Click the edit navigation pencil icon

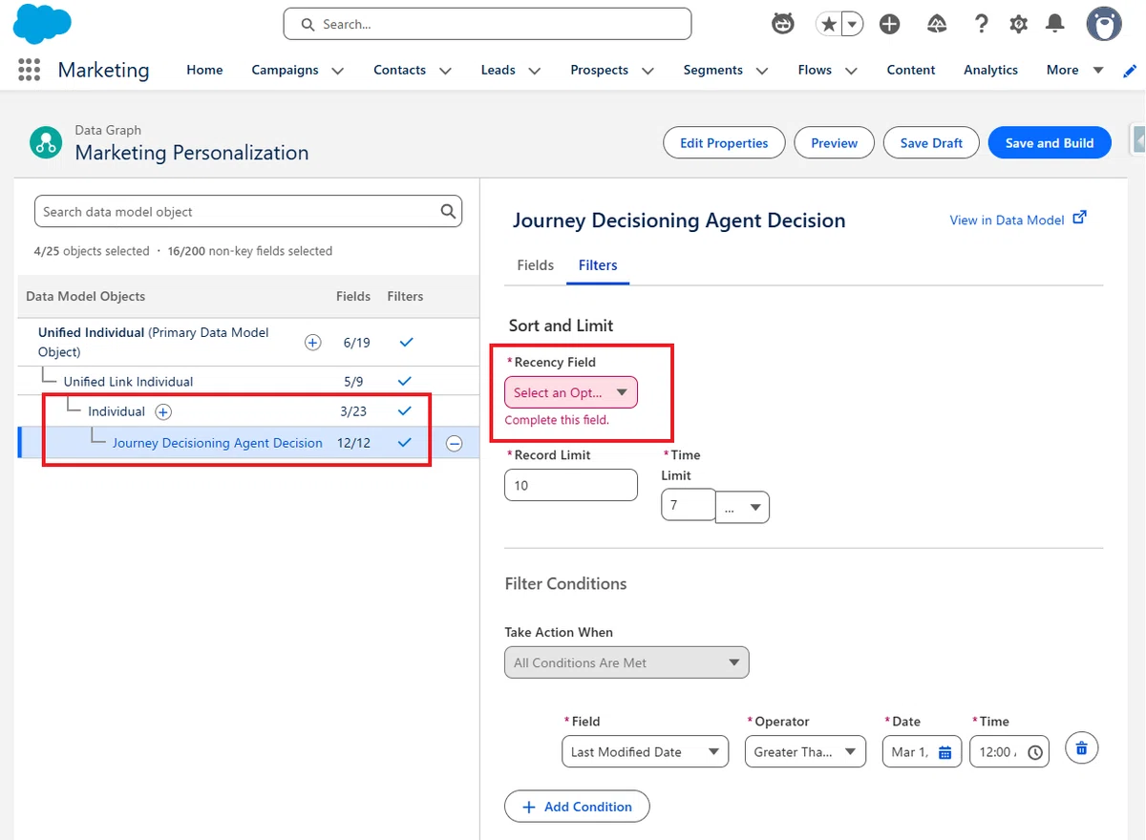(x=1130, y=71)
